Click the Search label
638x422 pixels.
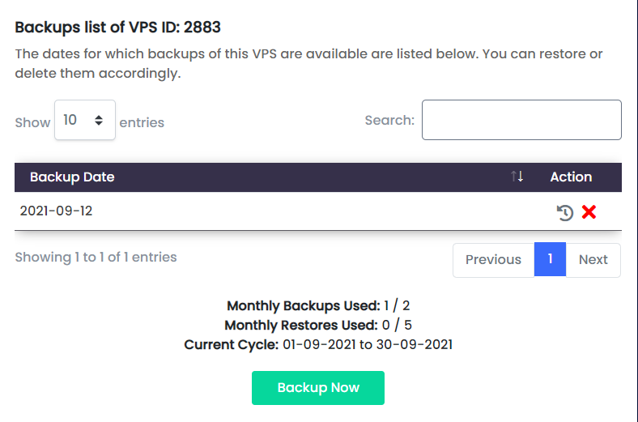(389, 121)
